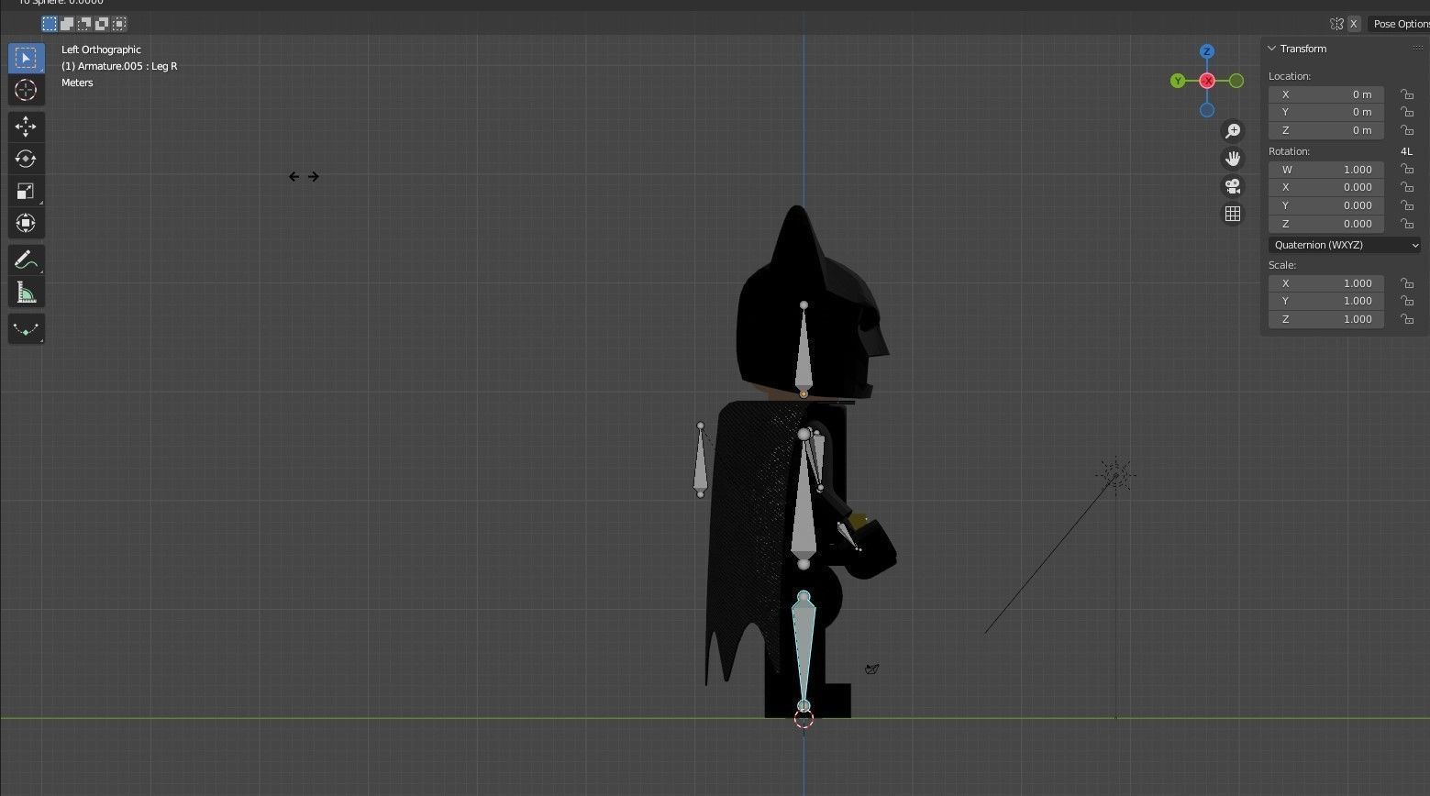Click the negative Z gizmo ball

coord(1207,110)
